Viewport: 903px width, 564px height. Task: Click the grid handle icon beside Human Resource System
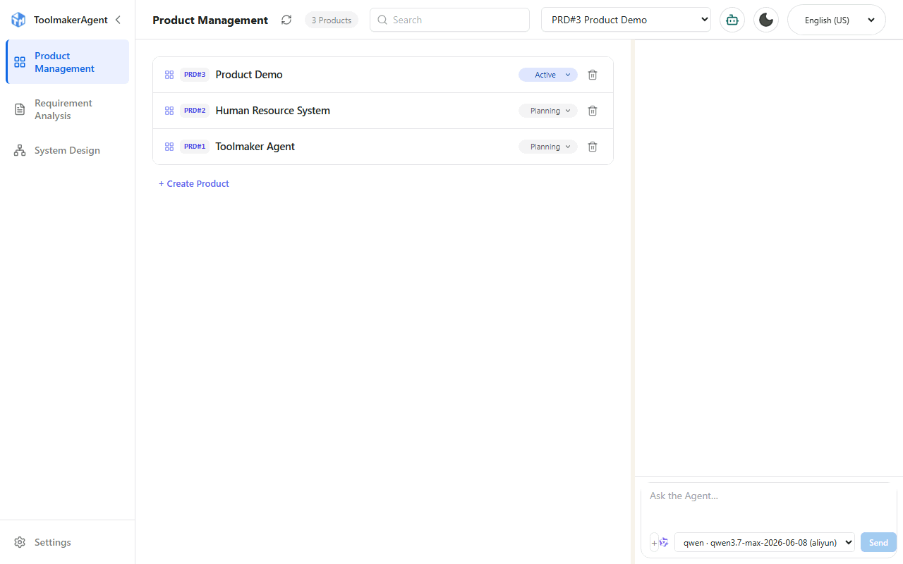(x=169, y=111)
